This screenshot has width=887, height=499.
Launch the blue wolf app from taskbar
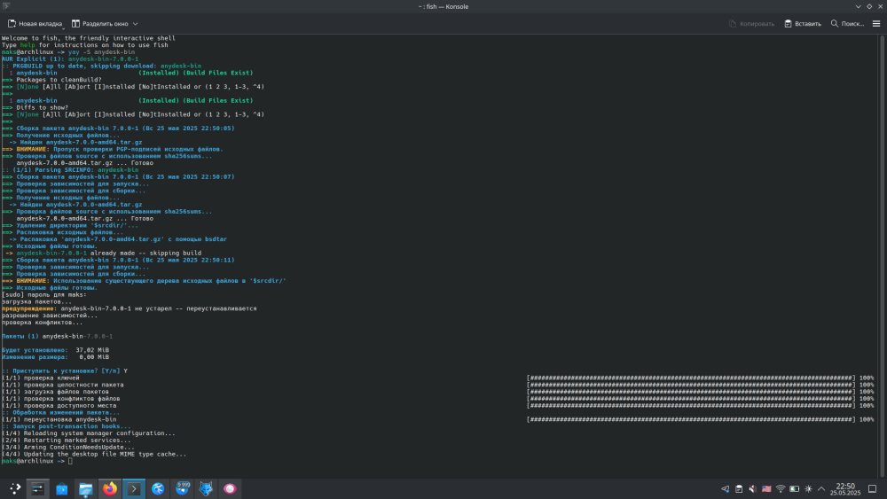(x=206, y=488)
